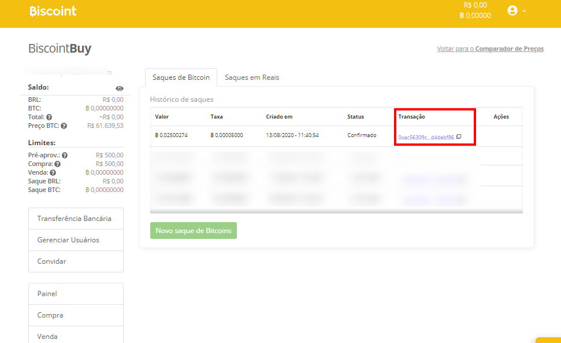
Task: Open Compra menu item
Action: tap(76, 315)
